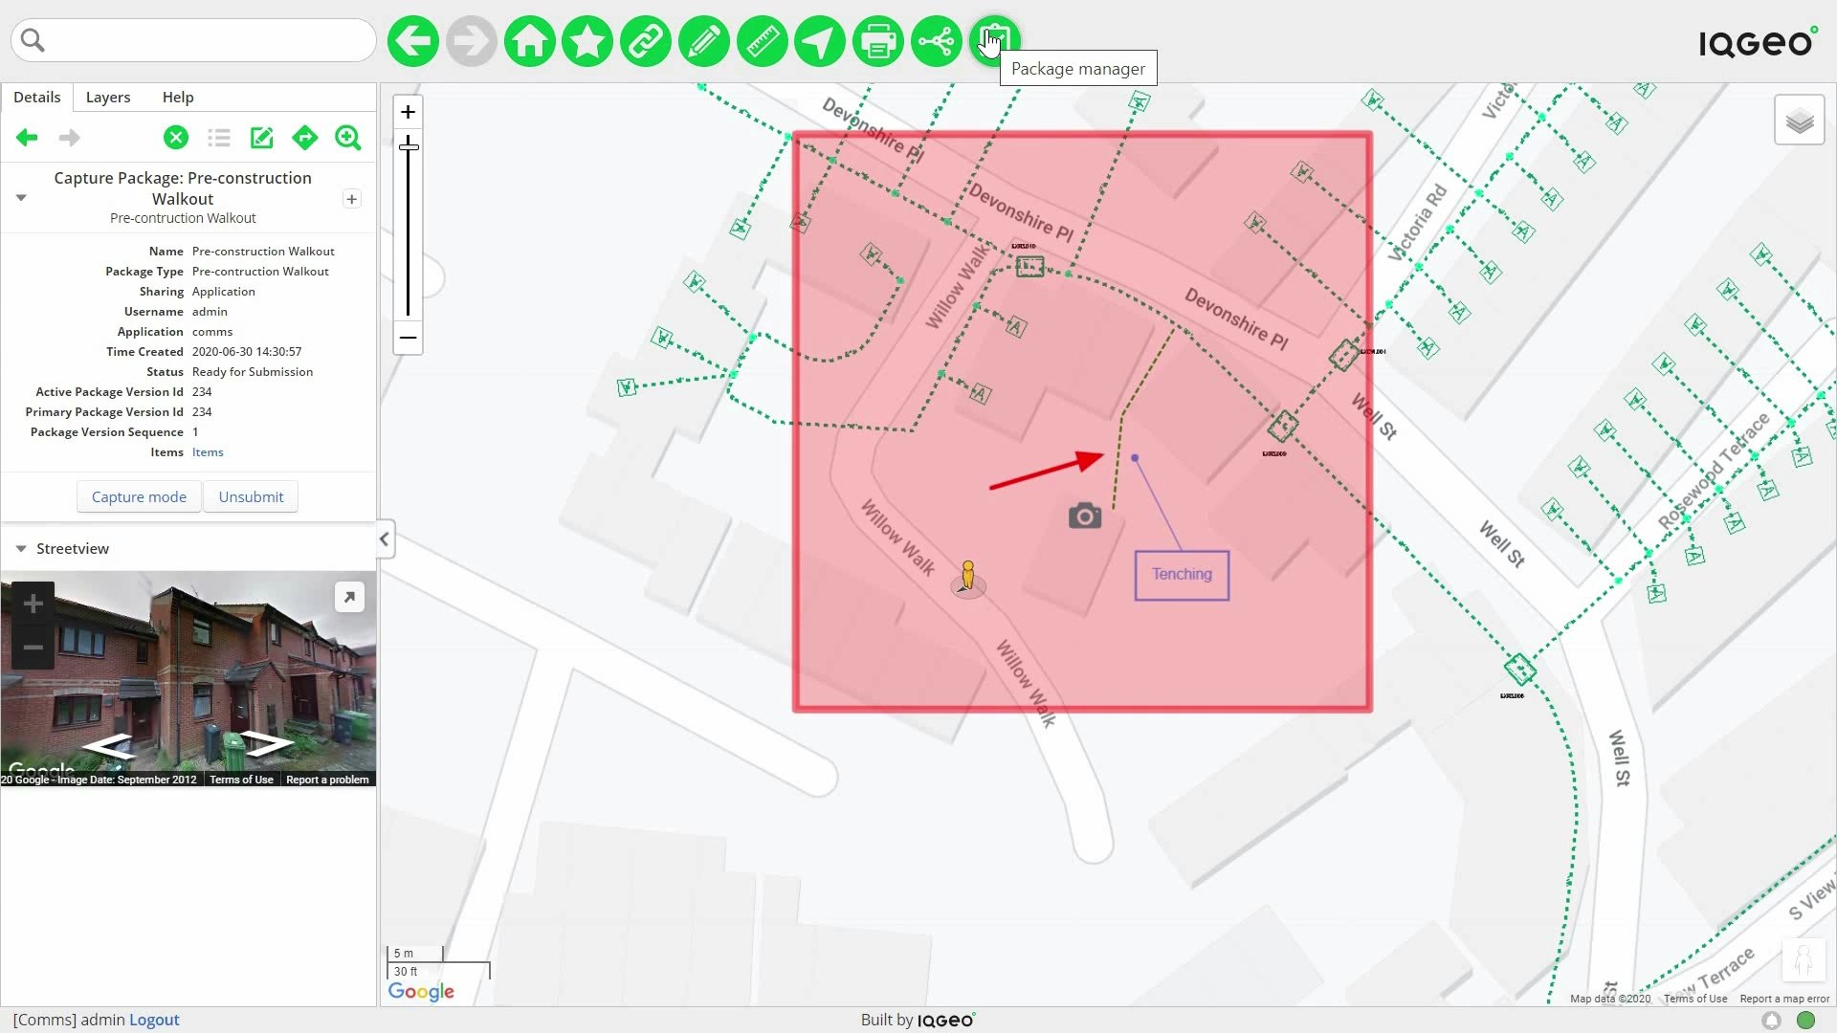Open the Help tab

(x=178, y=98)
